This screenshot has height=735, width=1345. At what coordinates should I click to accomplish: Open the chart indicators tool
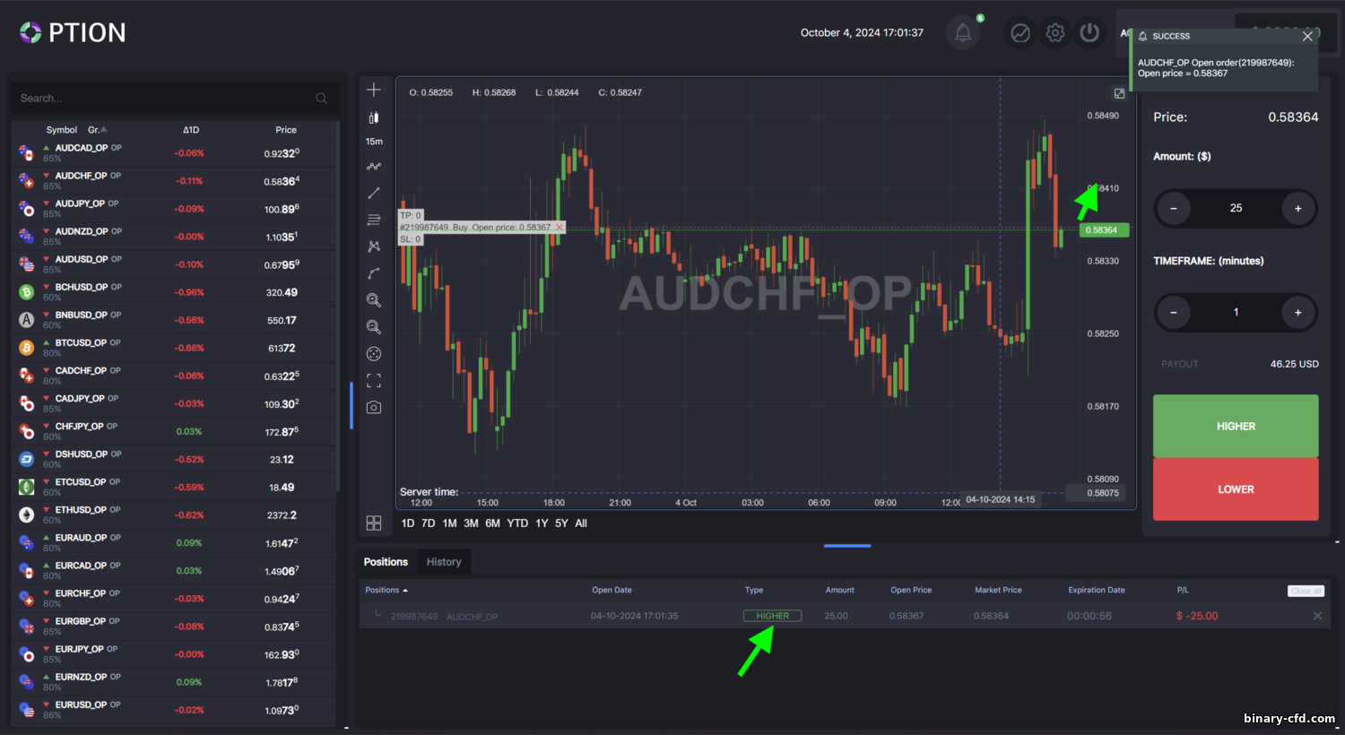(x=374, y=166)
